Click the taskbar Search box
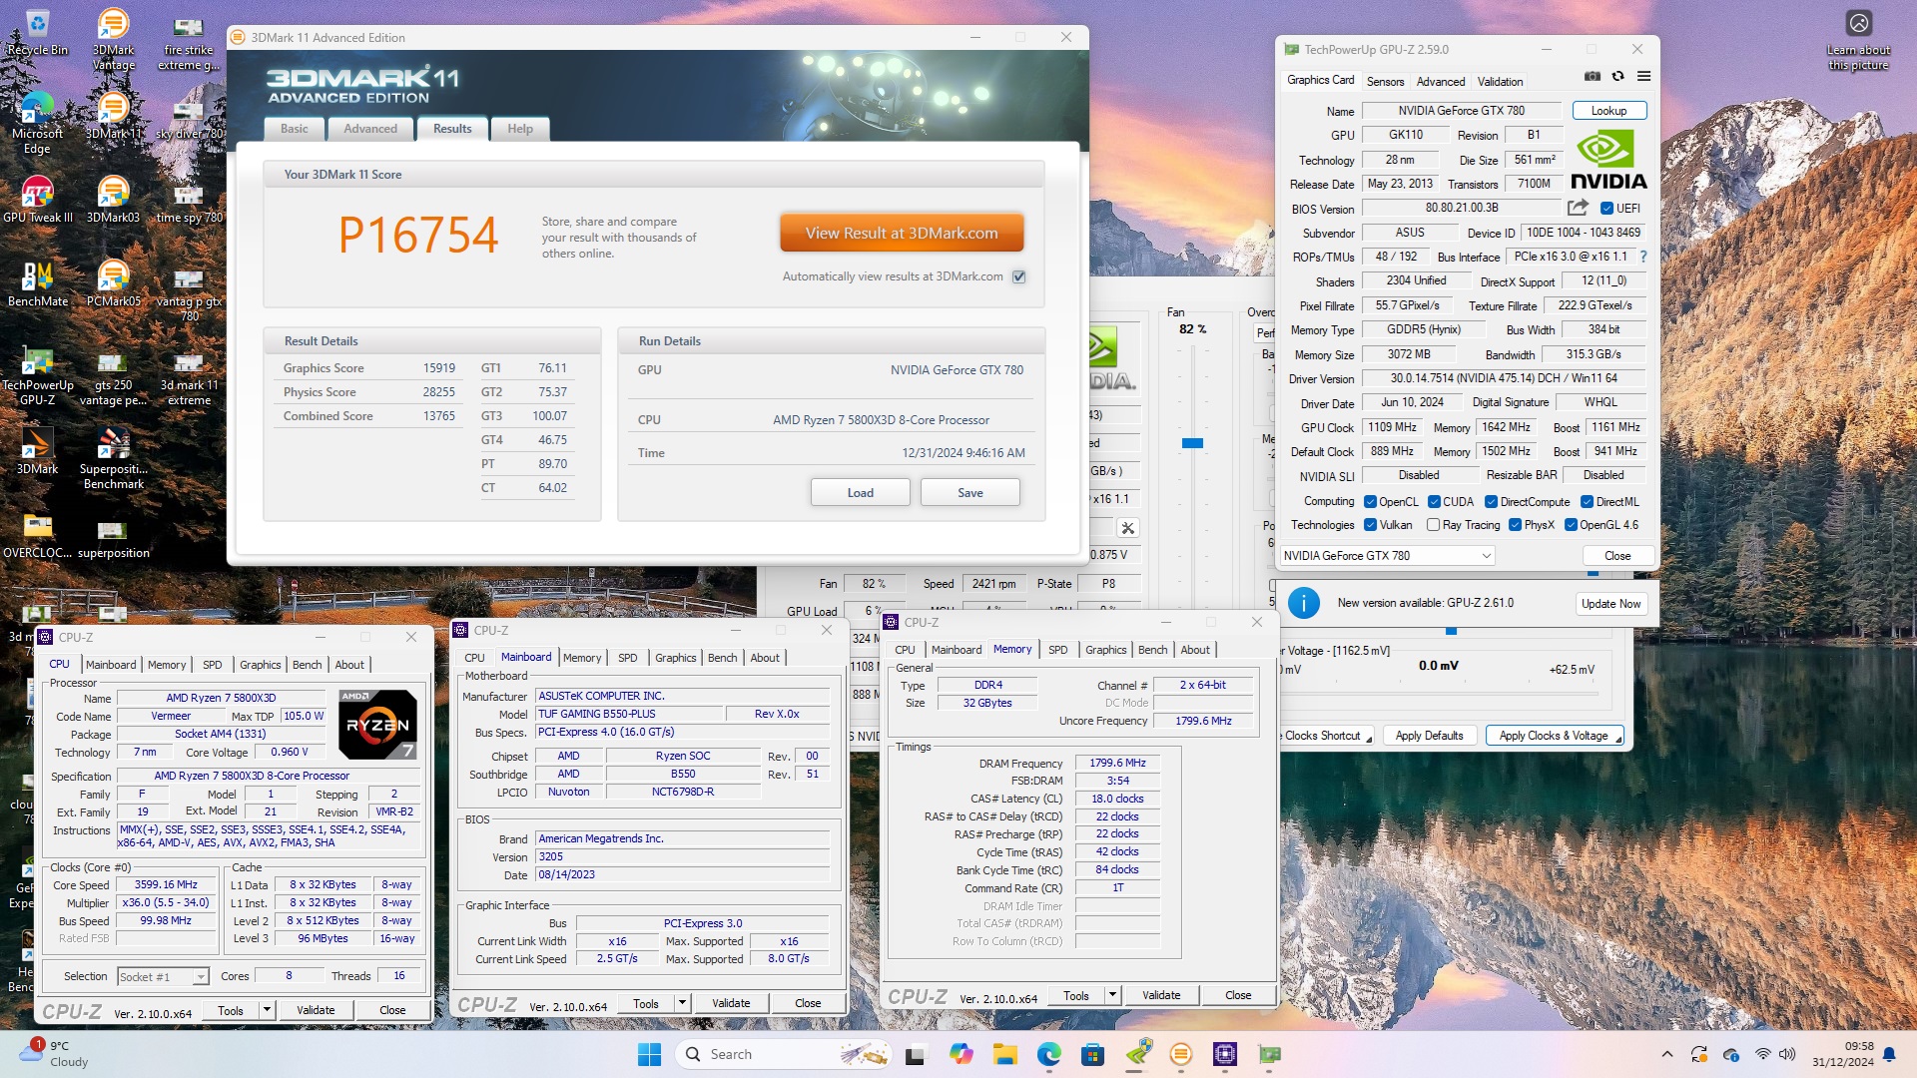 tap(783, 1054)
